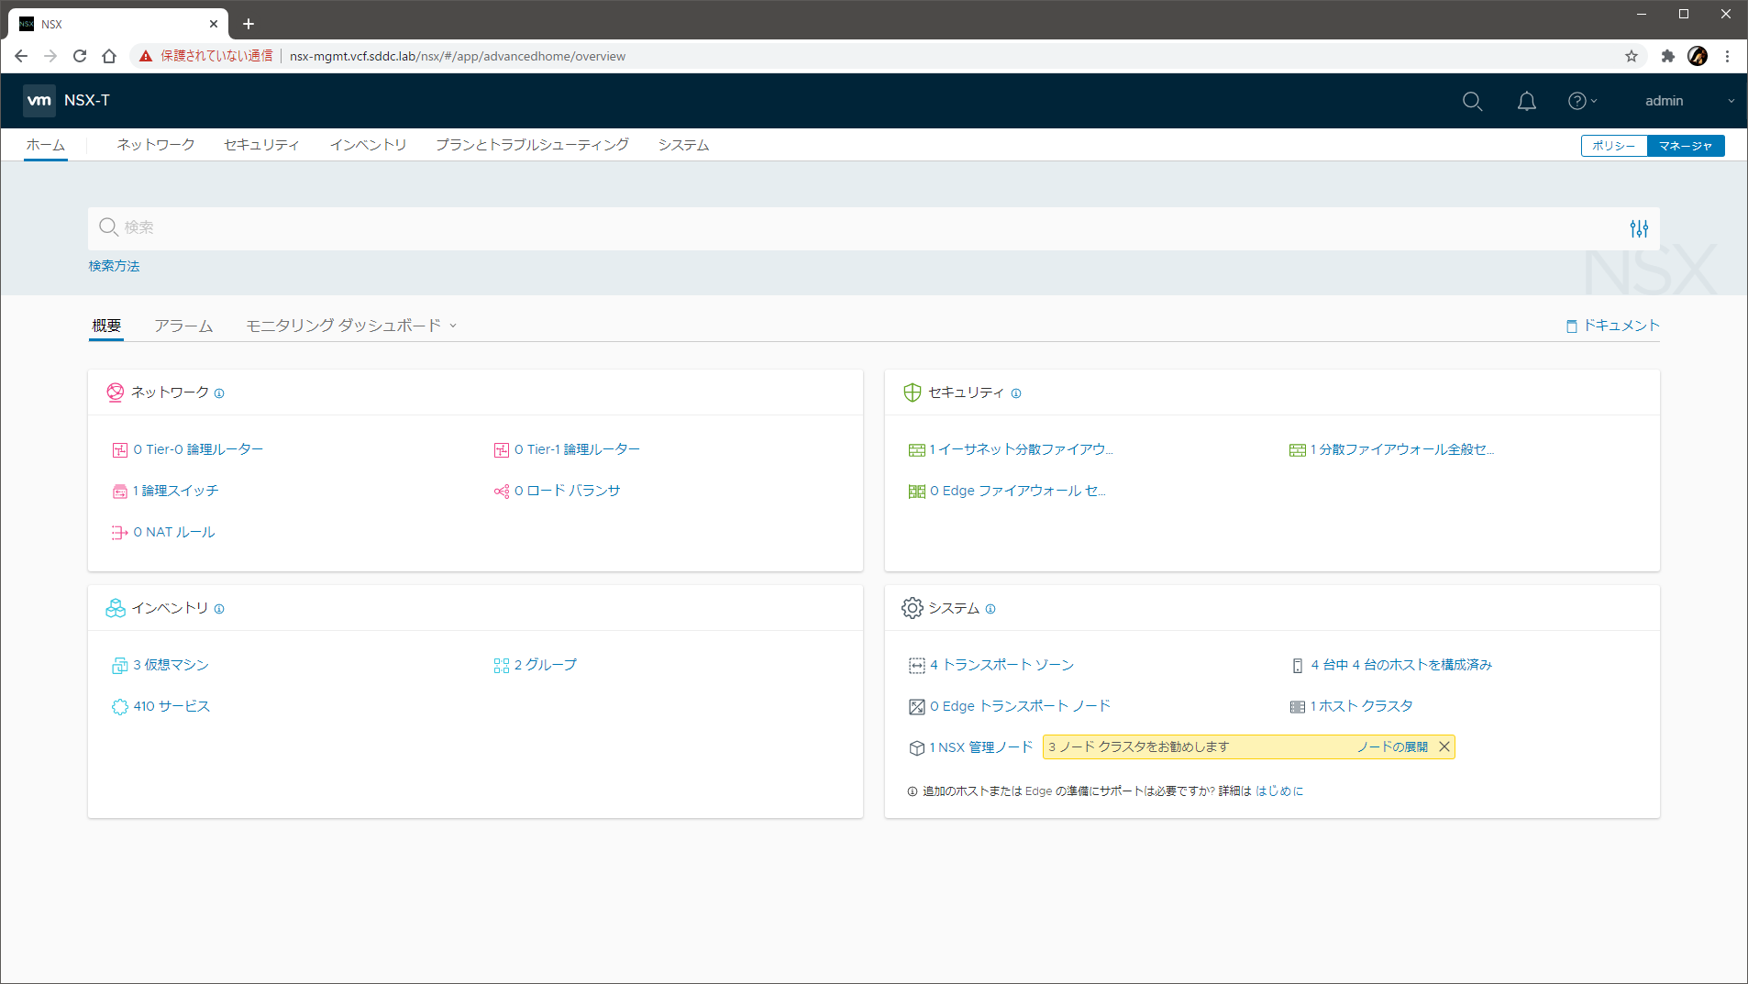
Task: Open the 3 仮想マシン inventory link
Action: click(x=171, y=665)
